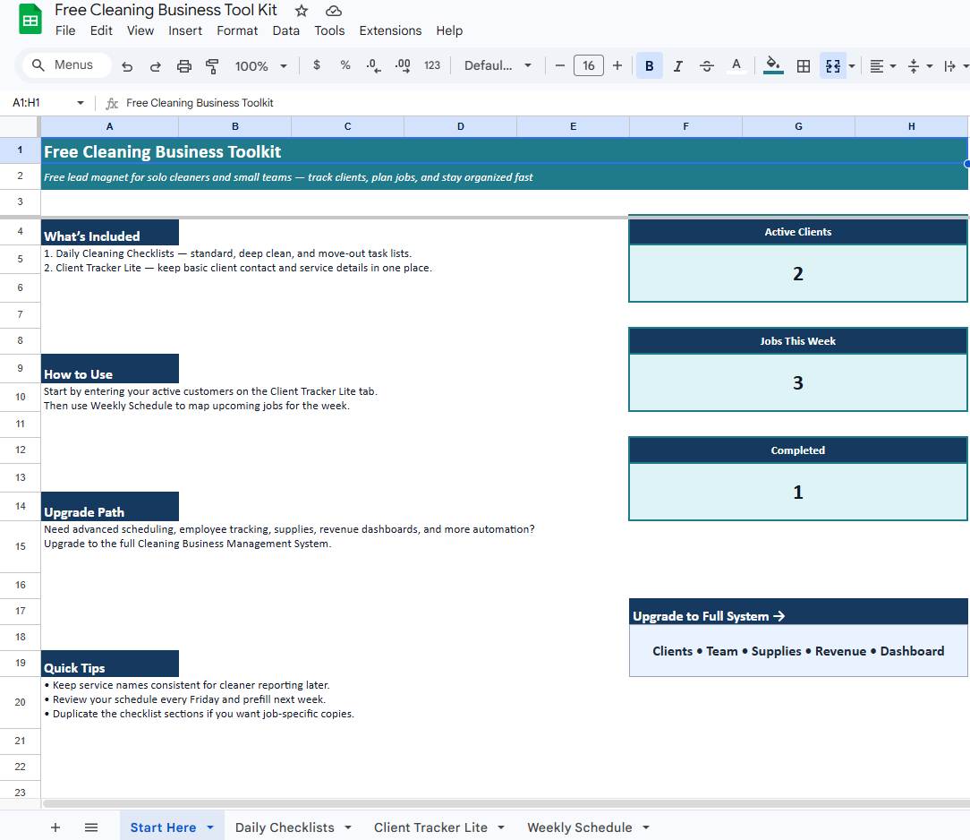Select the Completed value 1
The image size is (970, 840).
(x=798, y=493)
